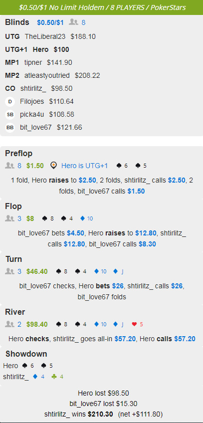Screen dimensions: 203x423
Task: Click the $0.50/$1 blinds link
Action: pos(50,22)
